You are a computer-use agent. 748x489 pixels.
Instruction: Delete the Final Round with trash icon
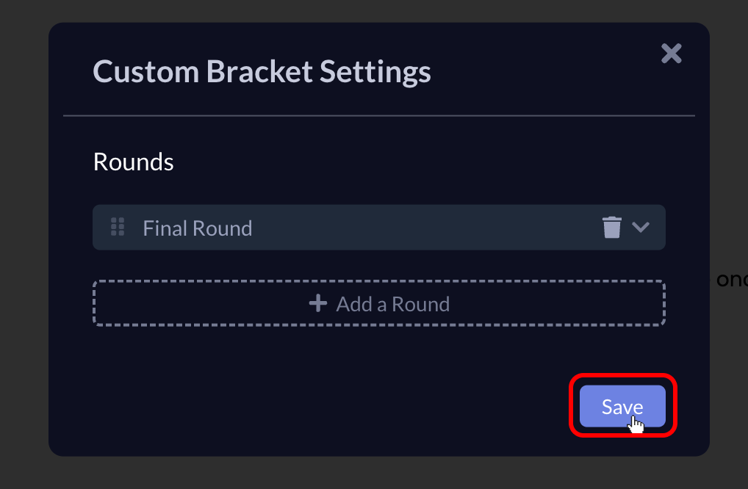611,228
